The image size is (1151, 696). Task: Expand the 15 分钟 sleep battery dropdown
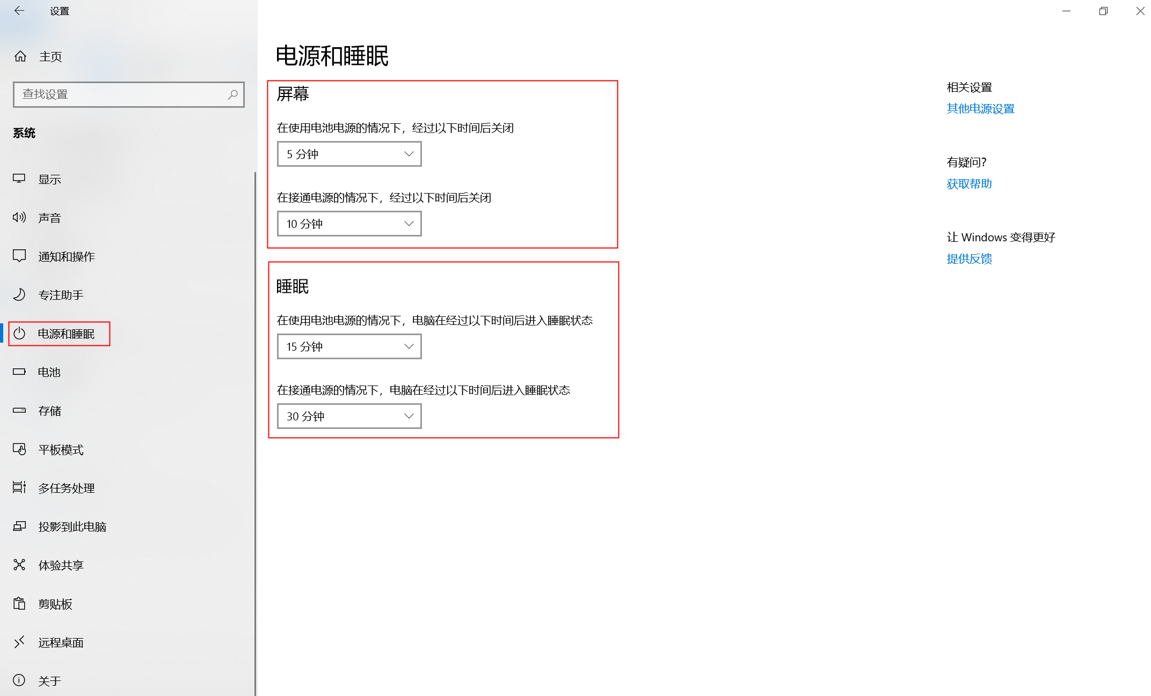point(349,346)
